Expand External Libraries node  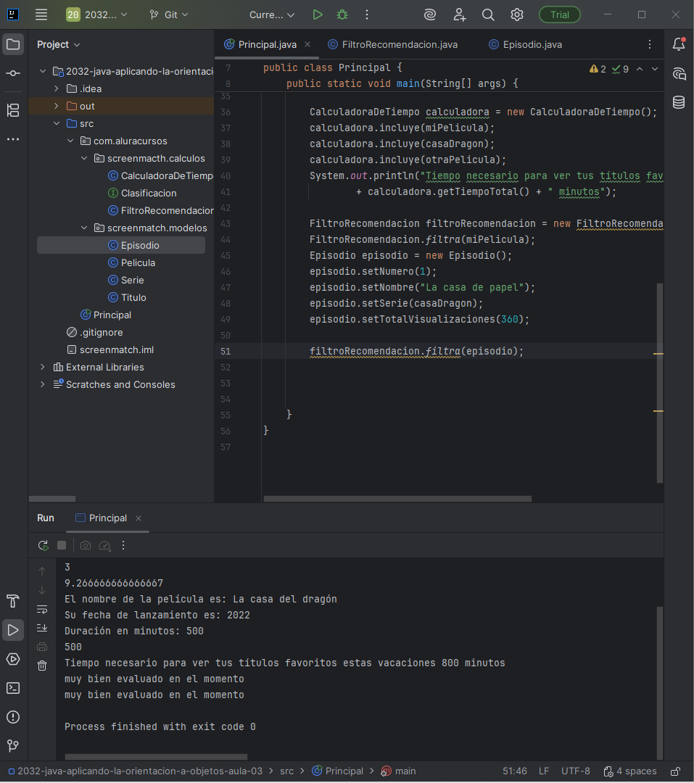point(43,367)
